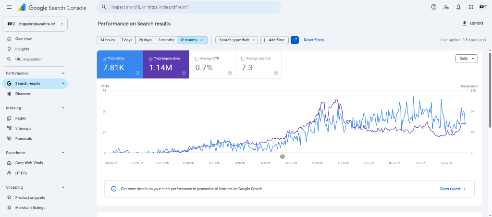Open Users and permissions icon

click(x=446, y=7)
